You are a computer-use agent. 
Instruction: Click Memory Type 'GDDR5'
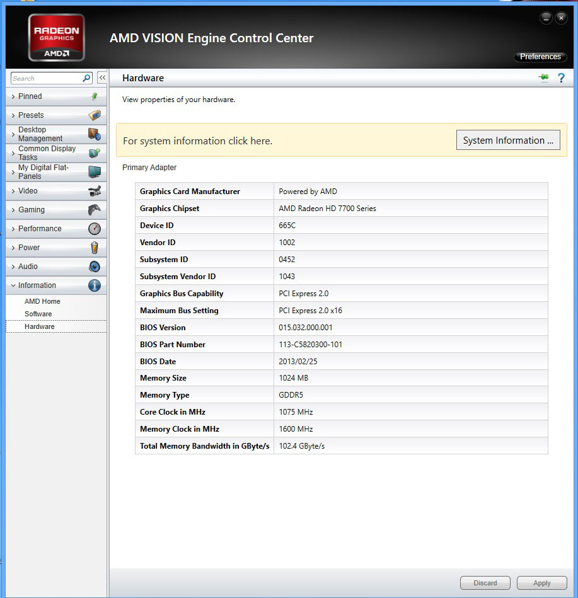[x=291, y=395]
